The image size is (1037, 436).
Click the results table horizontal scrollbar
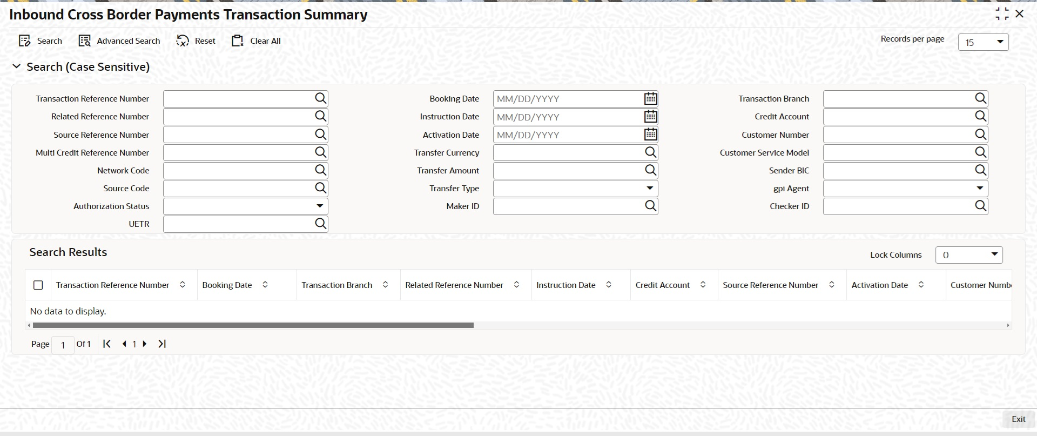click(253, 325)
